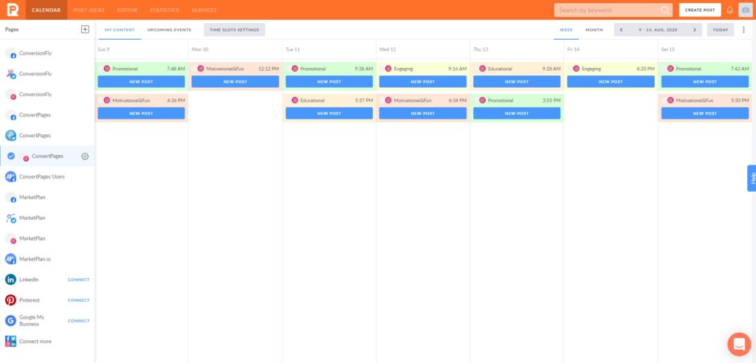Select the ConvertPages Twitter account
Viewport: 756px width, 363px height.
(x=47, y=136)
